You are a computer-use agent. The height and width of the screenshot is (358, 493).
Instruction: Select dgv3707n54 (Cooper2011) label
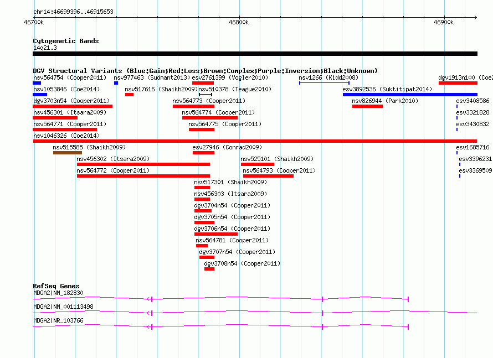(238, 252)
